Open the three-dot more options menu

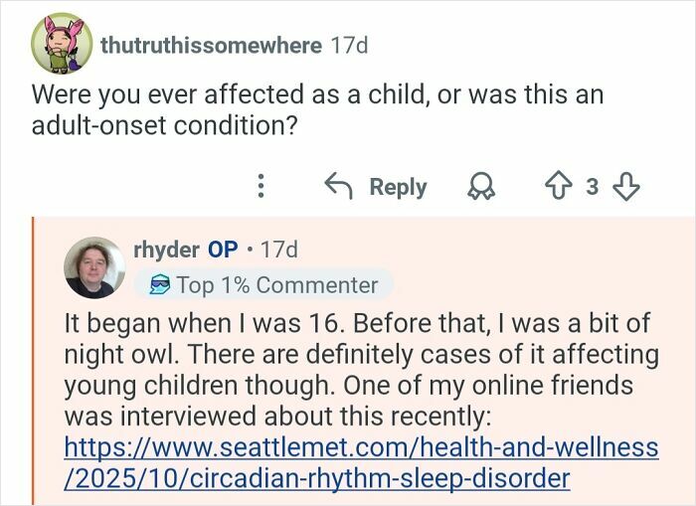coord(261,186)
